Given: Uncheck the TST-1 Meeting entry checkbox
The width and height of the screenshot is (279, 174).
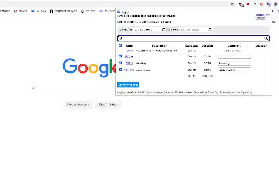Looking at the screenshot, I should click(120, 63).
